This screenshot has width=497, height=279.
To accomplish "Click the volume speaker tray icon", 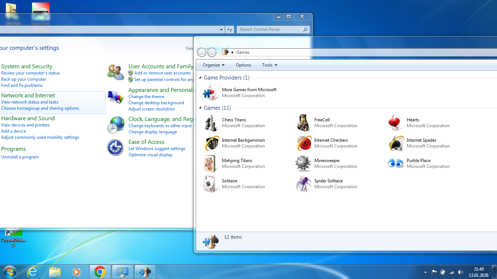I will click(461, 272).
